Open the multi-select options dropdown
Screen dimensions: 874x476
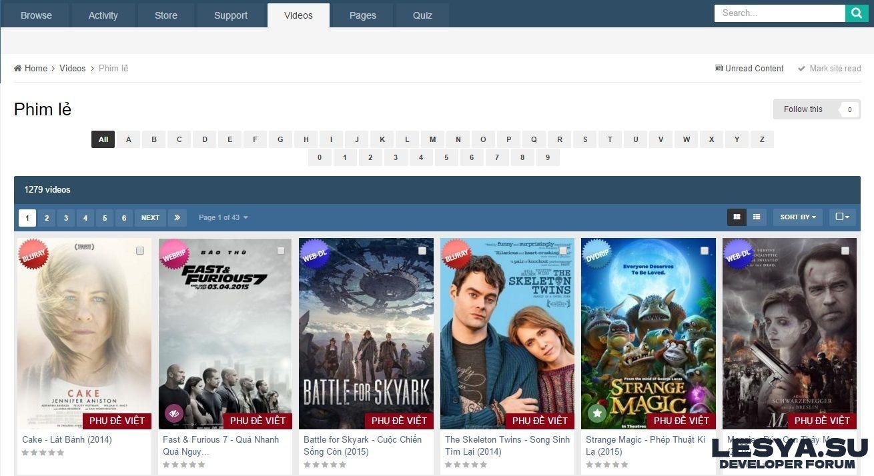pyautogui.click(x=841, y=217)
